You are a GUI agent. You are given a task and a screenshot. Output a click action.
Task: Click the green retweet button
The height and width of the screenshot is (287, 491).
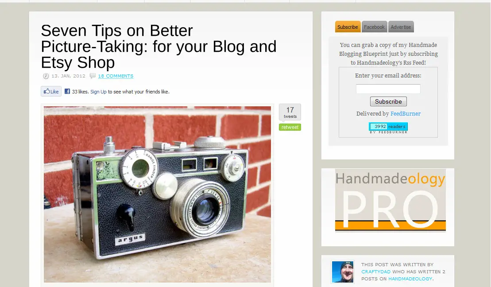(290, 127)
